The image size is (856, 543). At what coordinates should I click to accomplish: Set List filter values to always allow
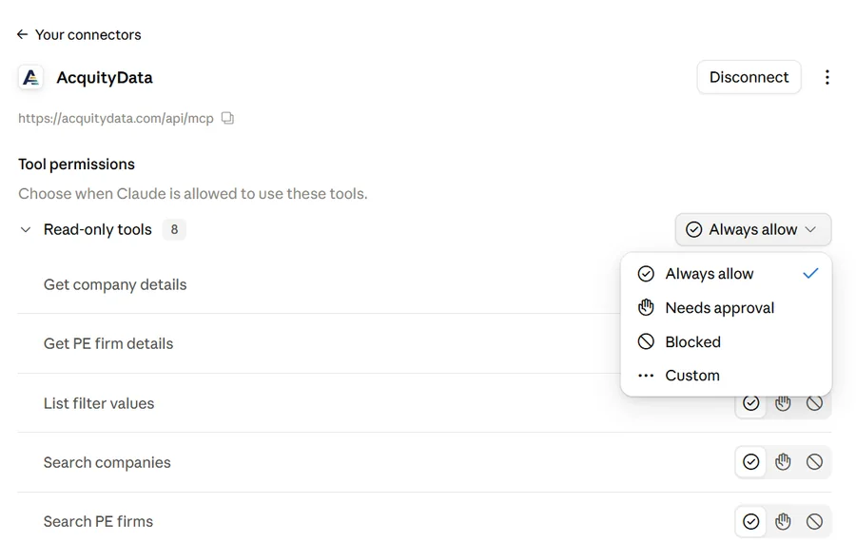coord(750,403)
